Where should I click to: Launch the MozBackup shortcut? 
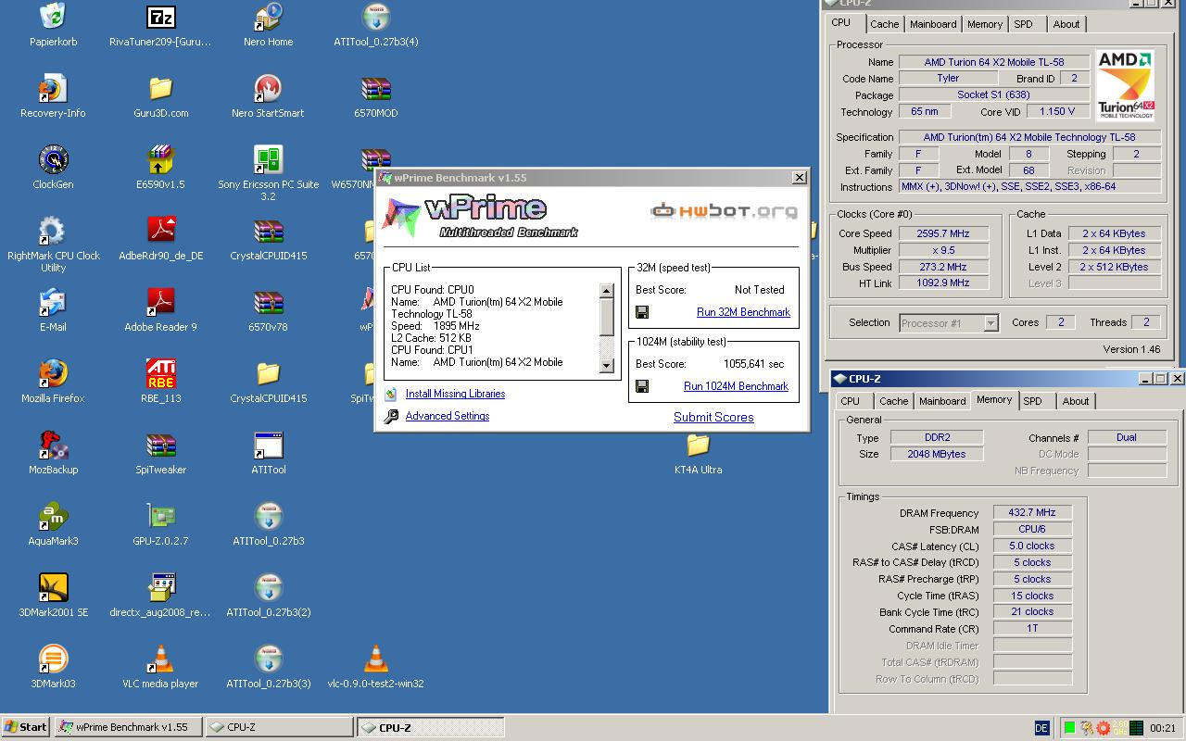pos(53,445)
